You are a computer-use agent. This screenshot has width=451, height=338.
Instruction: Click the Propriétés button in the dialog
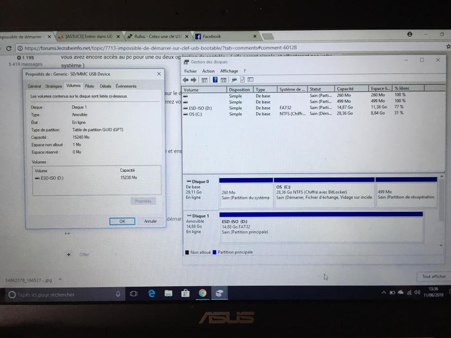(143, 201)
